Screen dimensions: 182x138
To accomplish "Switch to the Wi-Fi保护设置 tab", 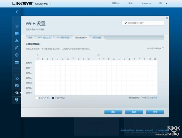I will coord(63,37).
